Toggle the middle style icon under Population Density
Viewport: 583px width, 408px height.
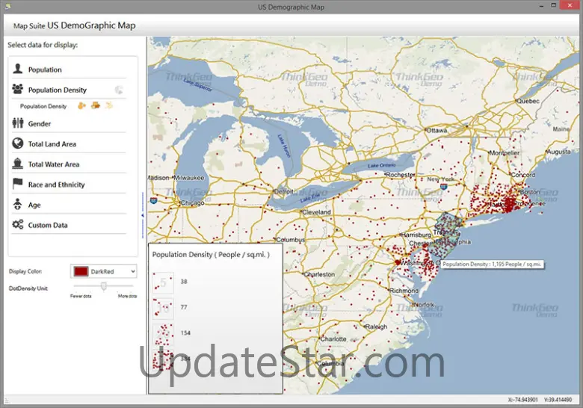(x=95, y=106)
